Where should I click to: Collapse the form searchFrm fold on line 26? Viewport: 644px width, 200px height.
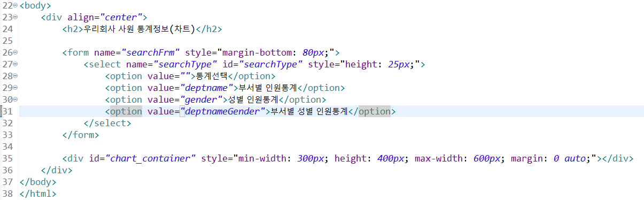15,52
